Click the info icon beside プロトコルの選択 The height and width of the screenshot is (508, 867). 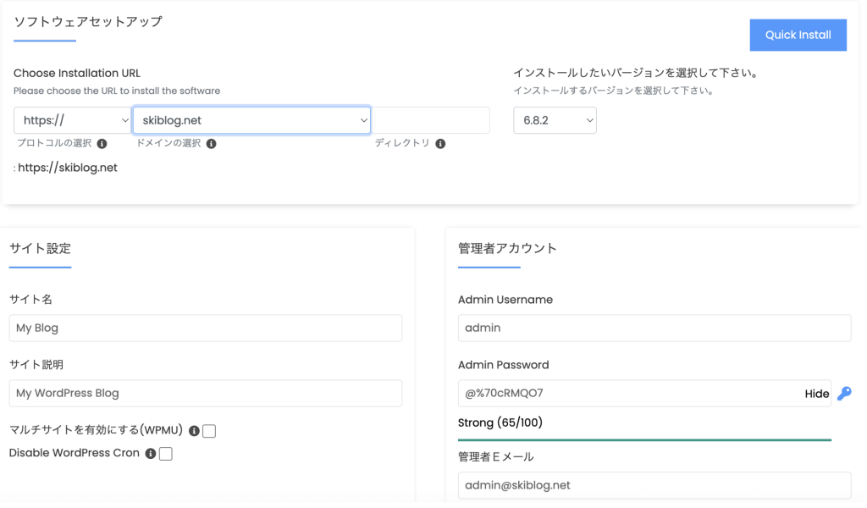(102, 144)
